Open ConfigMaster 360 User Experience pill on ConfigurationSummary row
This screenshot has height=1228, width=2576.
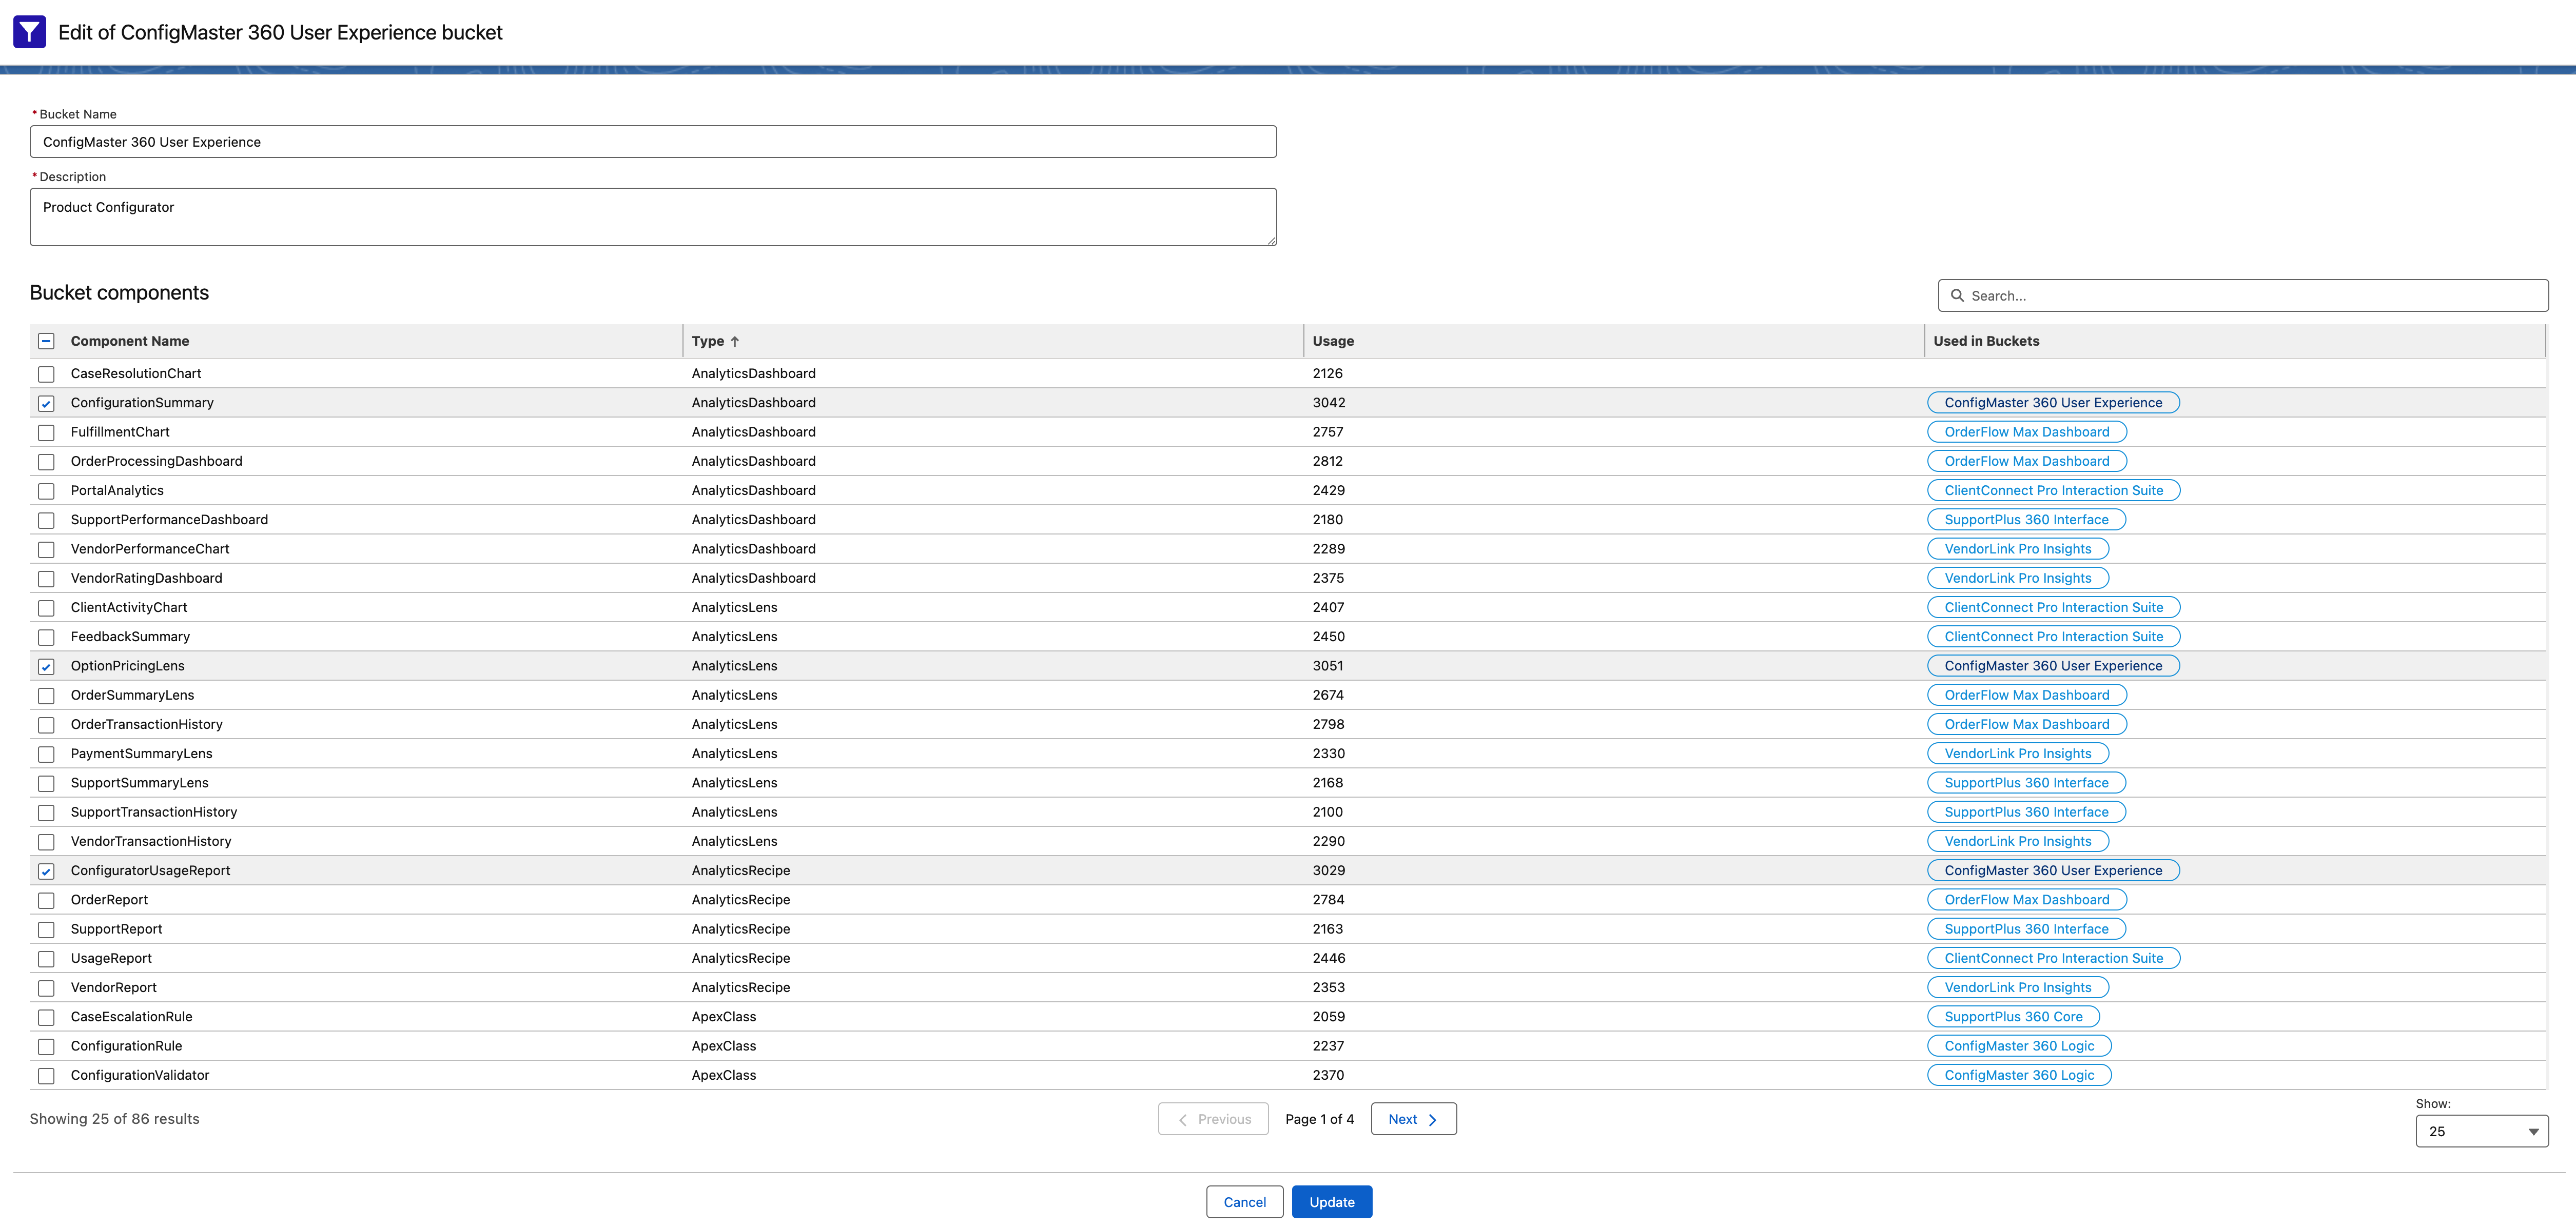coord(2053,403)
